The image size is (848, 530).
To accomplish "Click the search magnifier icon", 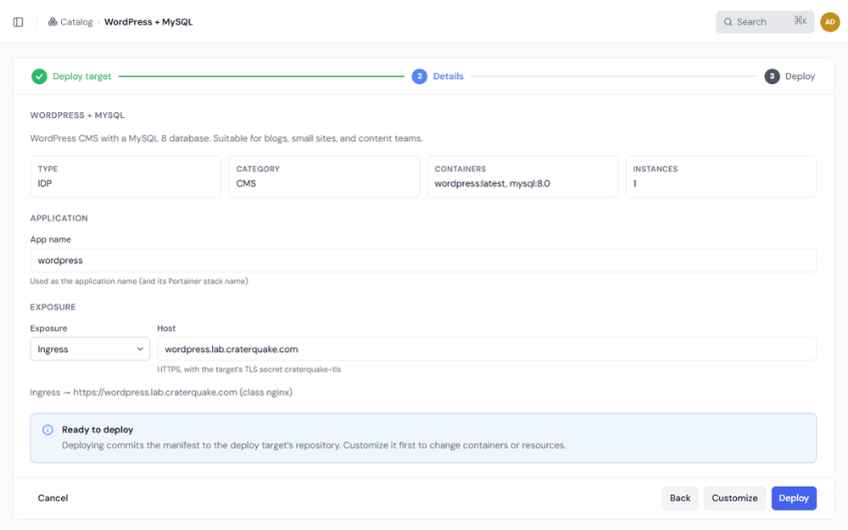I will 728,22.
